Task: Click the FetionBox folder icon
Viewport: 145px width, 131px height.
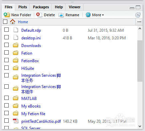Action: tap(16, 61)
